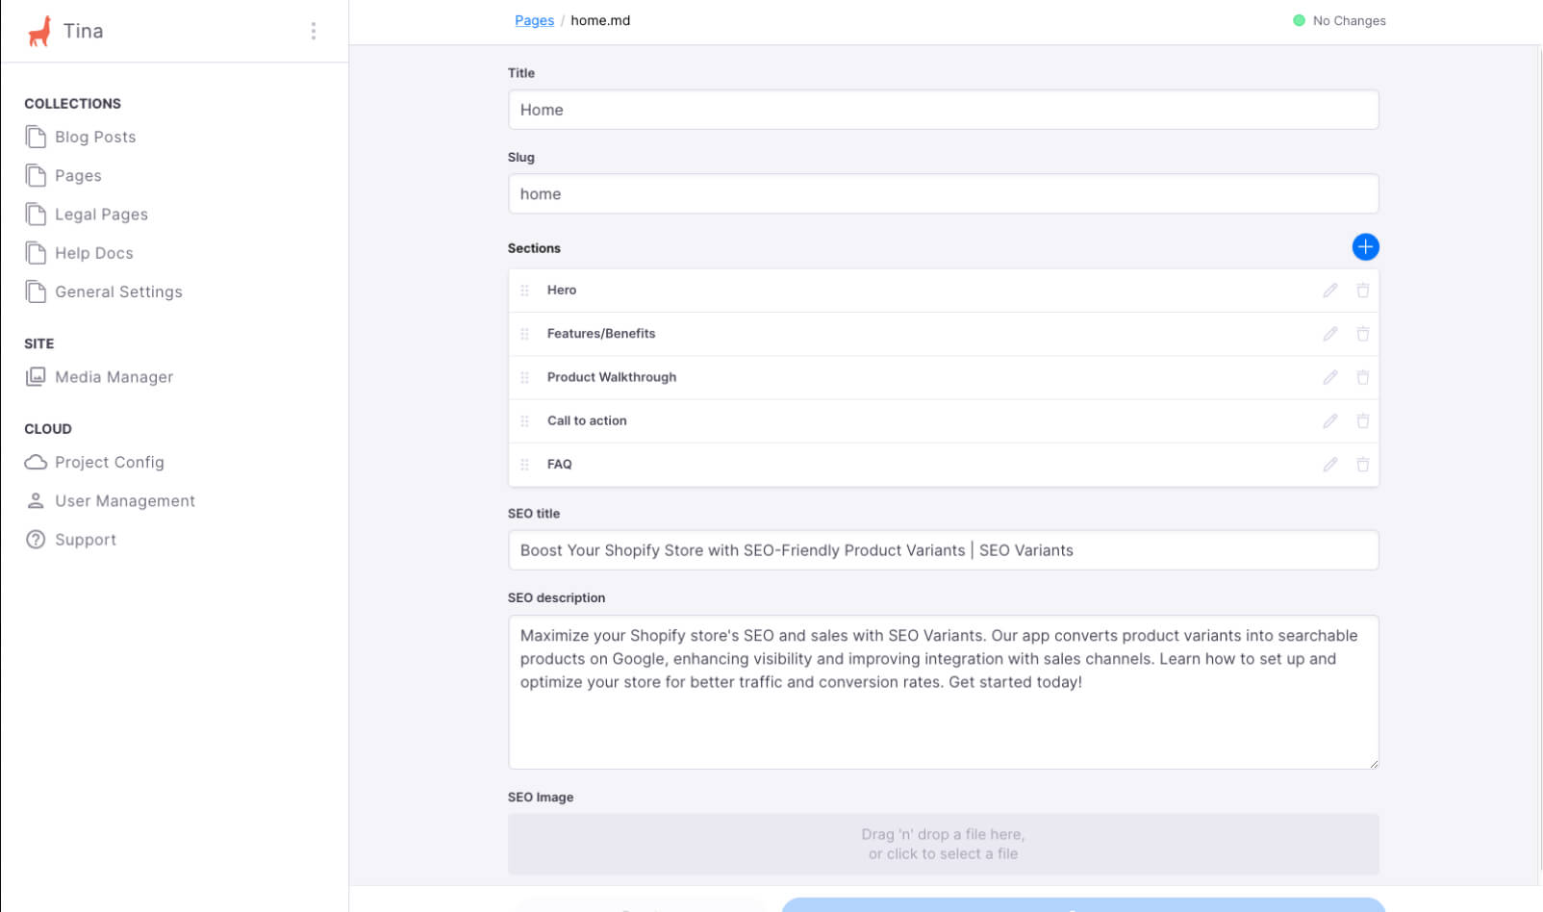Viewport: 1543px width, 912px height.
Task: Click the drag handle on the Hero row
Action: 525,291
